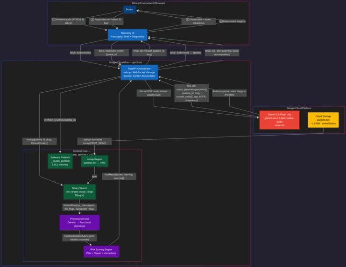This screenshot has height=267, width=346.
Task: Click the 'Google Cloud Run — gen2' group title
Action: [125, 62]
